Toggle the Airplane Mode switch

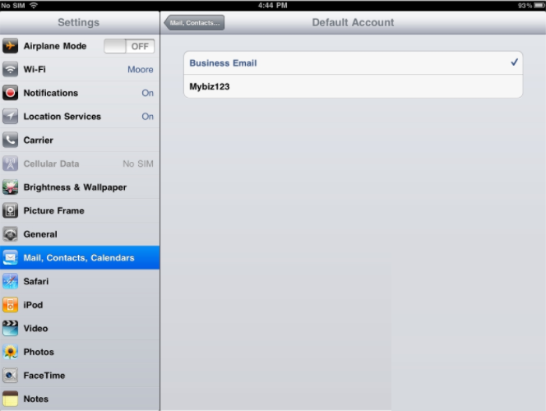click(129, 46)
